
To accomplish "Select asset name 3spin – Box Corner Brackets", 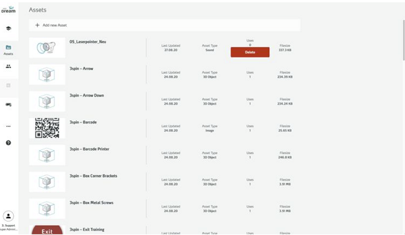I will (x=93, y=176).
